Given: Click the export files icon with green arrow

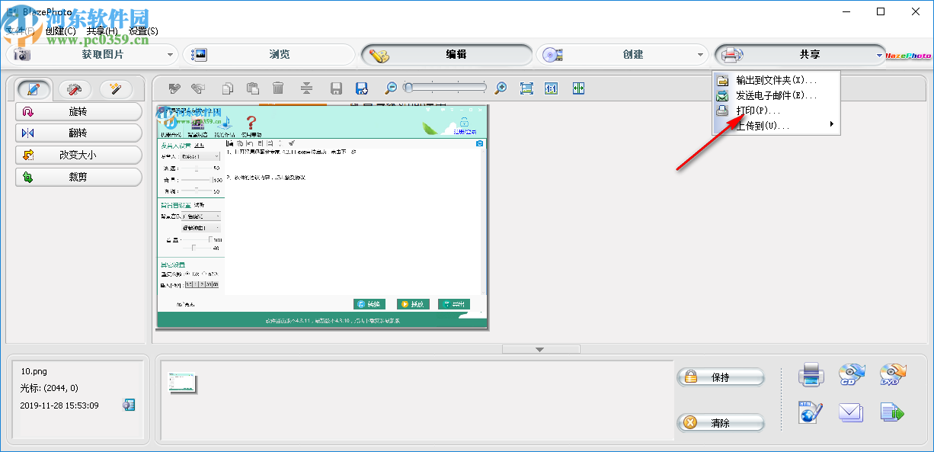Looking at the screenshot, I should click(891, 412).
